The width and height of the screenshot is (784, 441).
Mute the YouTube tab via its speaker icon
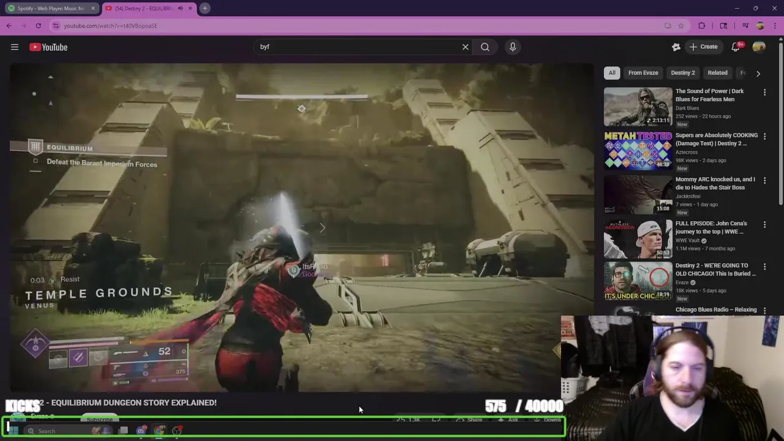[180, 8]
